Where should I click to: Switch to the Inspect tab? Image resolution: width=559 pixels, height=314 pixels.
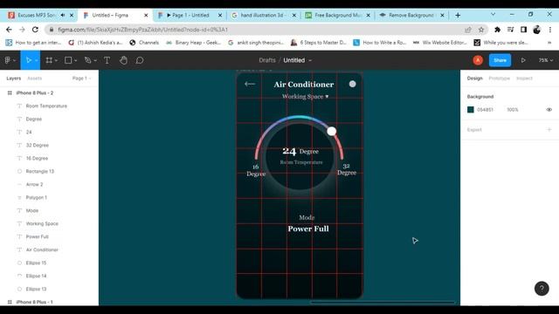point(524,78)
